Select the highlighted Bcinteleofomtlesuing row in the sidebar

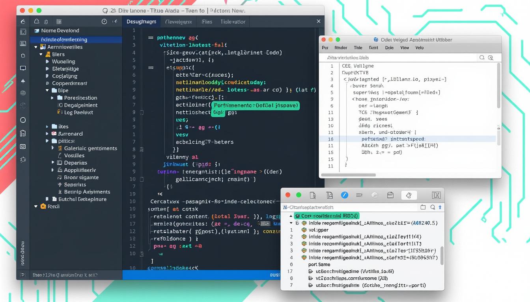pos(76,39)
